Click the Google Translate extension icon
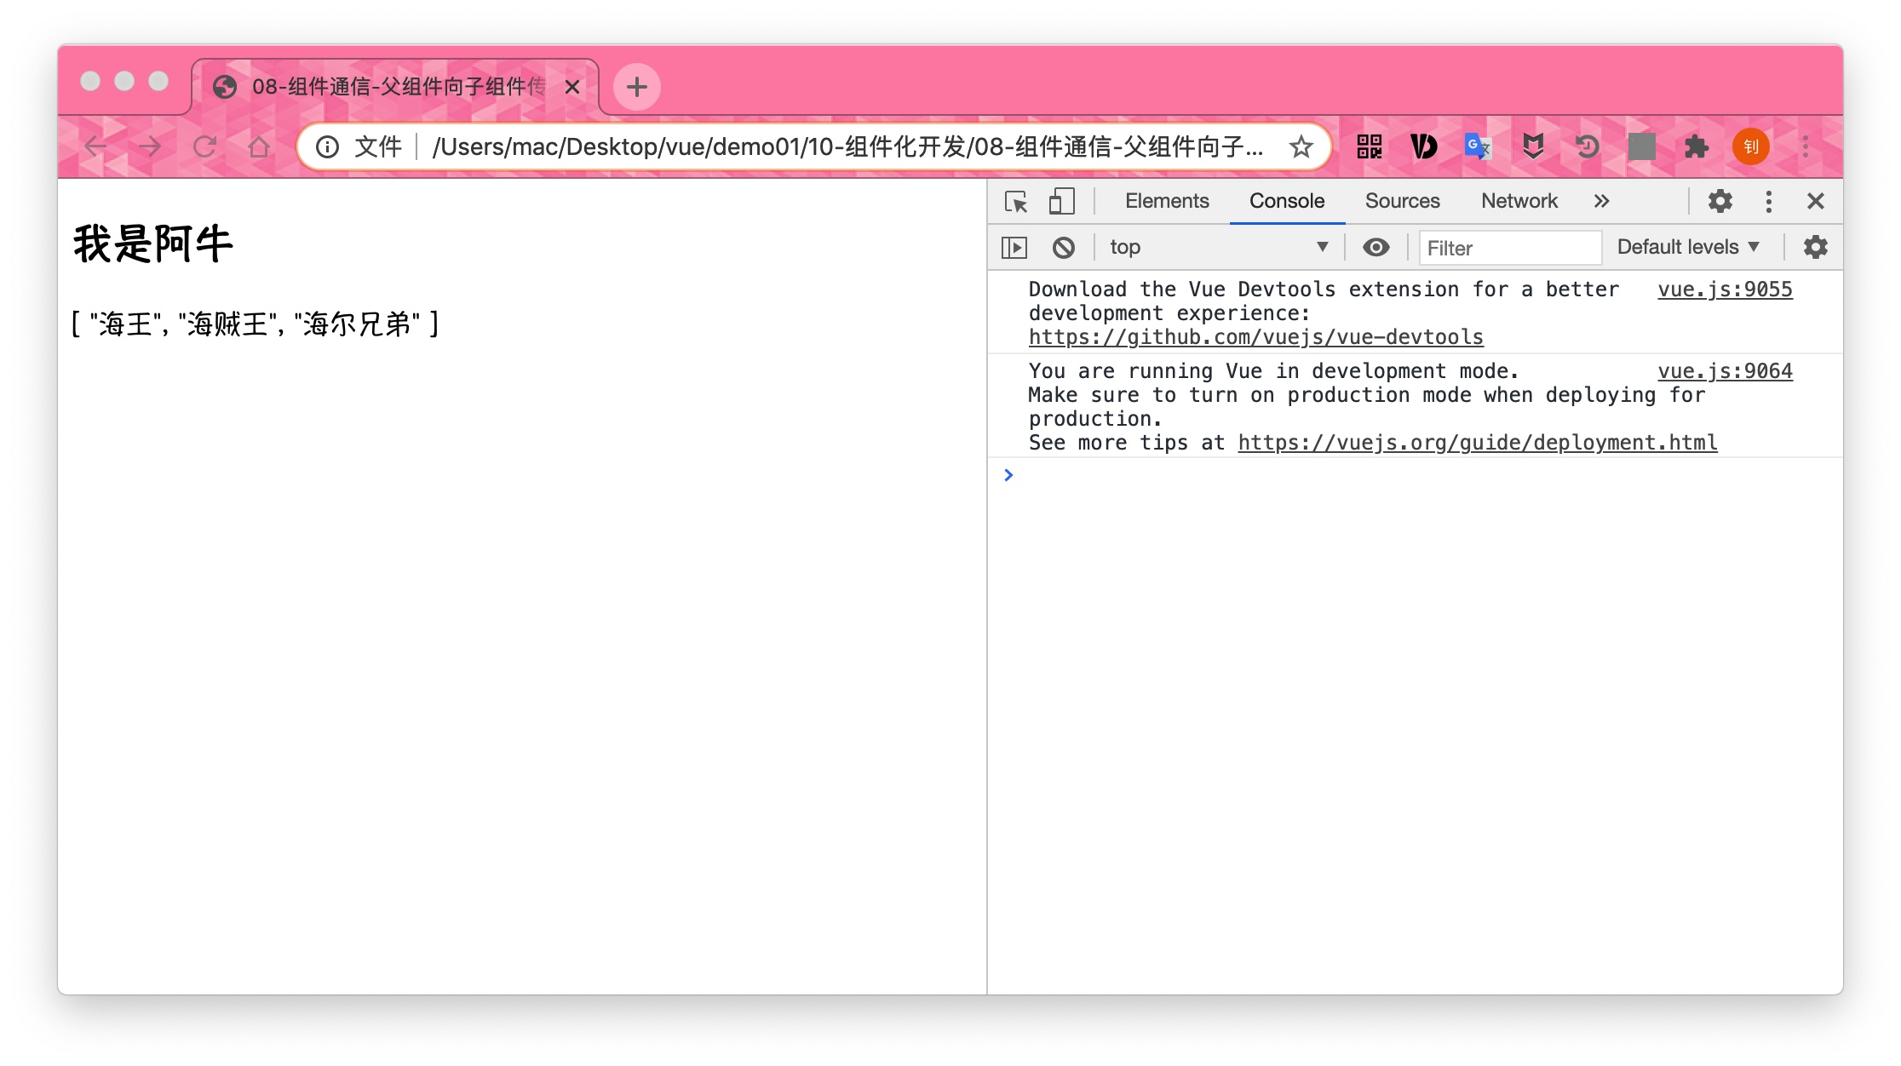 pos(1478,146)
